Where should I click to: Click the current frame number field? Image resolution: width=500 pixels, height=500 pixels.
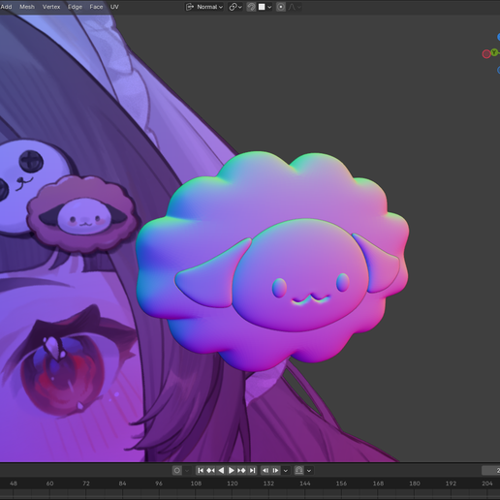(x=490, y=471)
